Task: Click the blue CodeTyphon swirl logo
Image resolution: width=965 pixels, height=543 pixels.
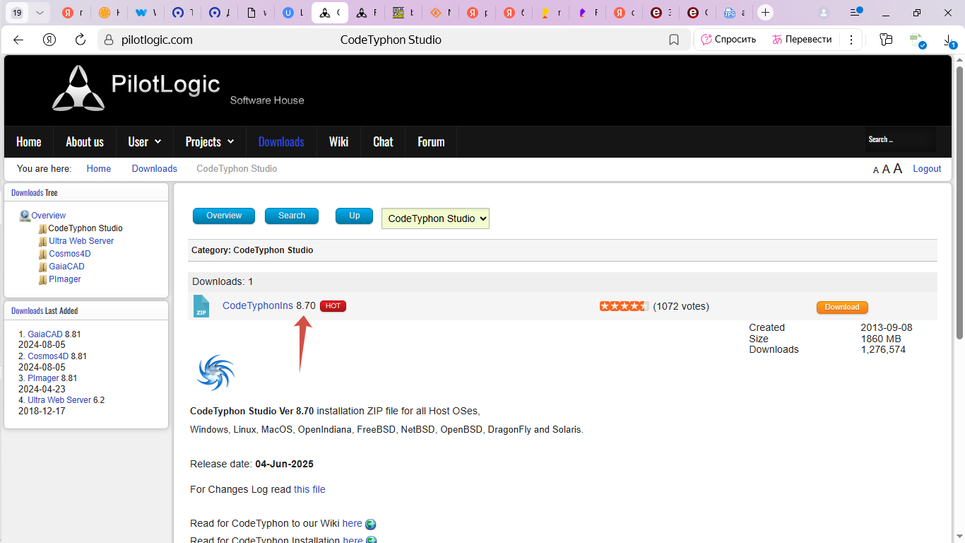Action: click(x=215, y=373)
